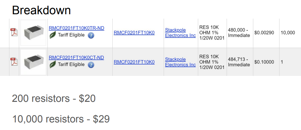Click the Breakdown heading
Viewport: 301px width, 130px height.
coord(41,10)
